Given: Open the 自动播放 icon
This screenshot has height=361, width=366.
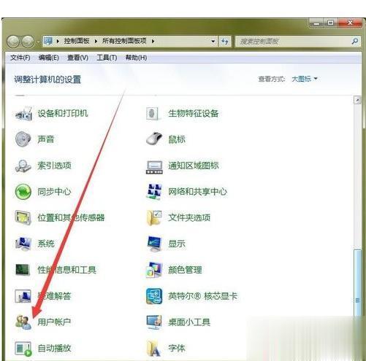Looking at the screenshot, I should [23, 349].
